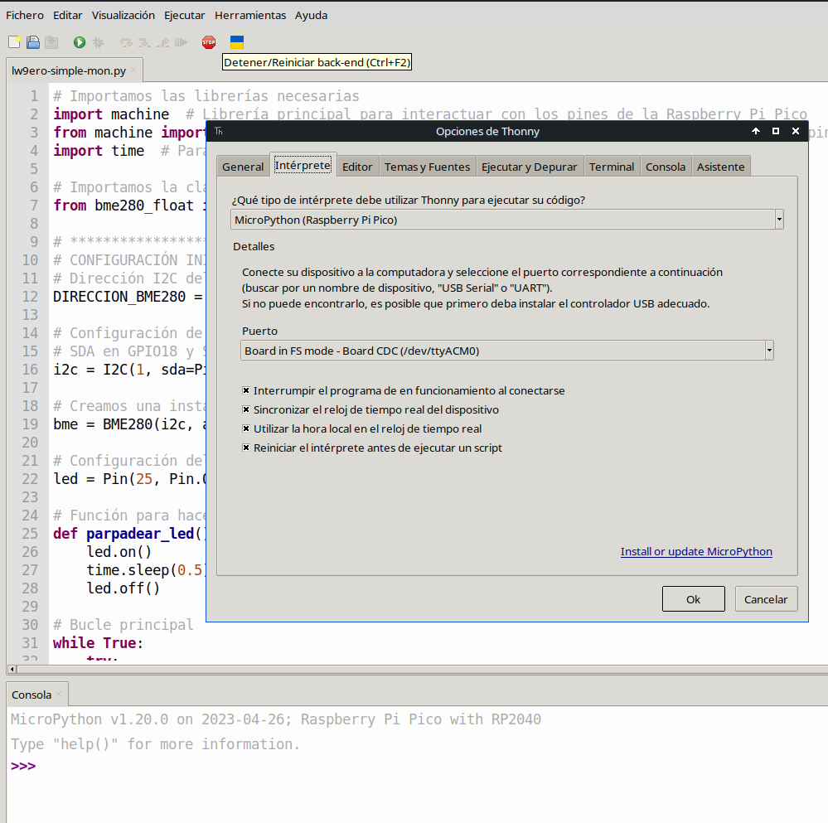This screenshot has height=823, width=828.
Task: Close the lw9ero-simple-mon.py editor tab
Action: tap(133, 70)
